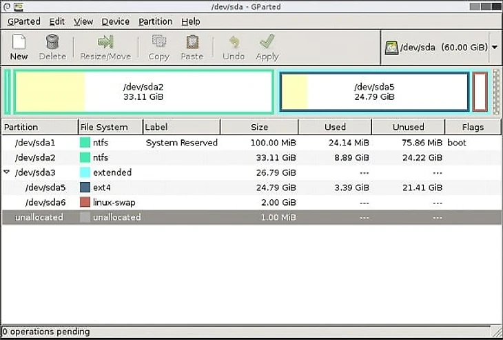Sort by the Size column header
This screenshot has height=340, width=503.
pos(259,127)
